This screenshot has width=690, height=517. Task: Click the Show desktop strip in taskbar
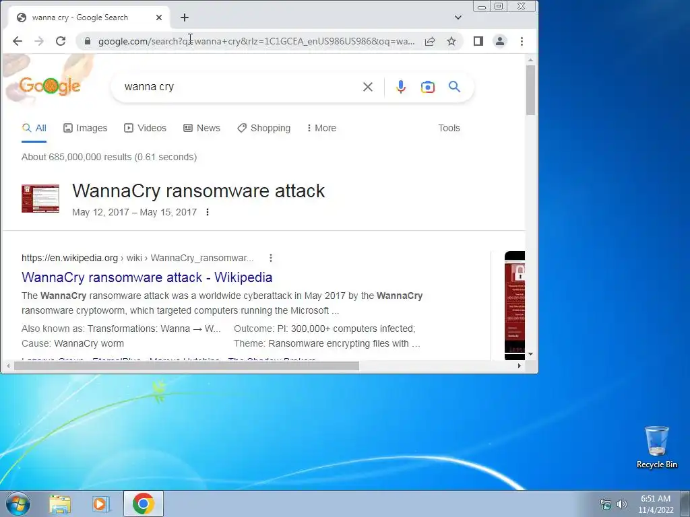(685, 504)
